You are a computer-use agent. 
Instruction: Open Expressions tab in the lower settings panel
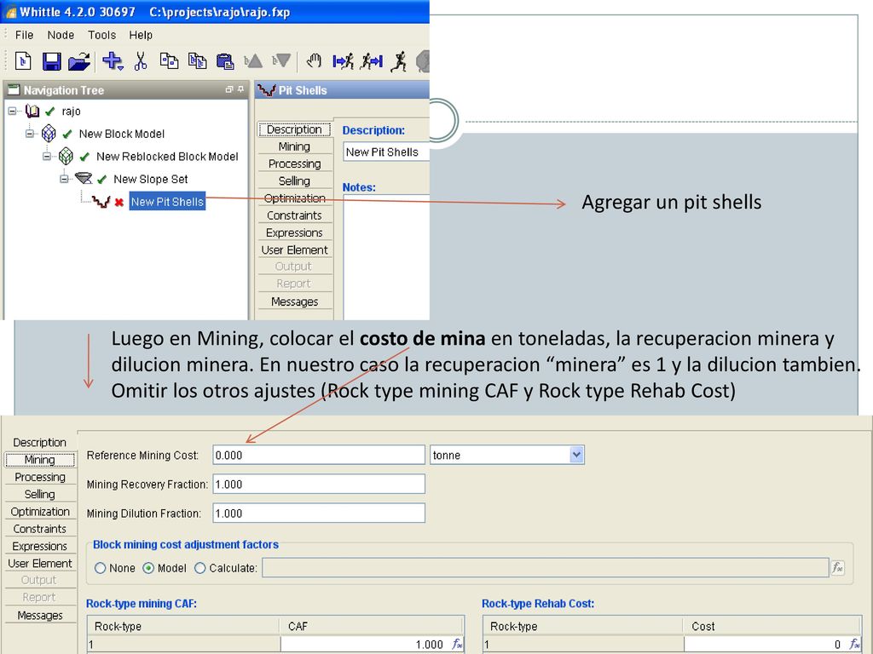coord(40,546)
